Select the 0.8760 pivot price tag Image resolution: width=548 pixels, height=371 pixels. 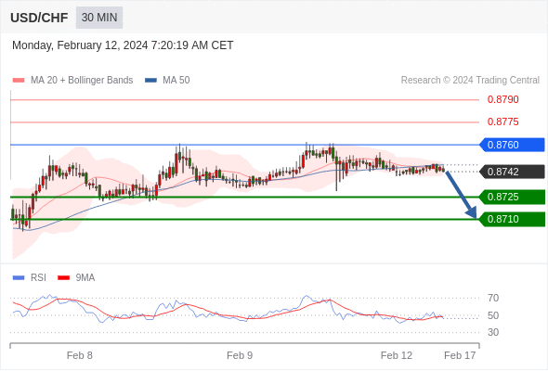pyautogui.click(x=512, y=145)
